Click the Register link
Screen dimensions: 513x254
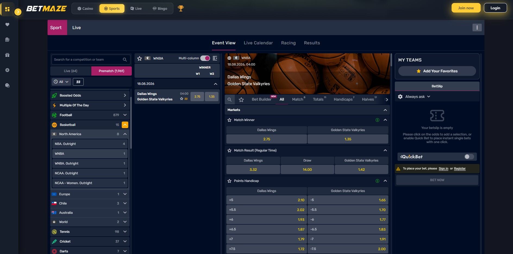460,169
